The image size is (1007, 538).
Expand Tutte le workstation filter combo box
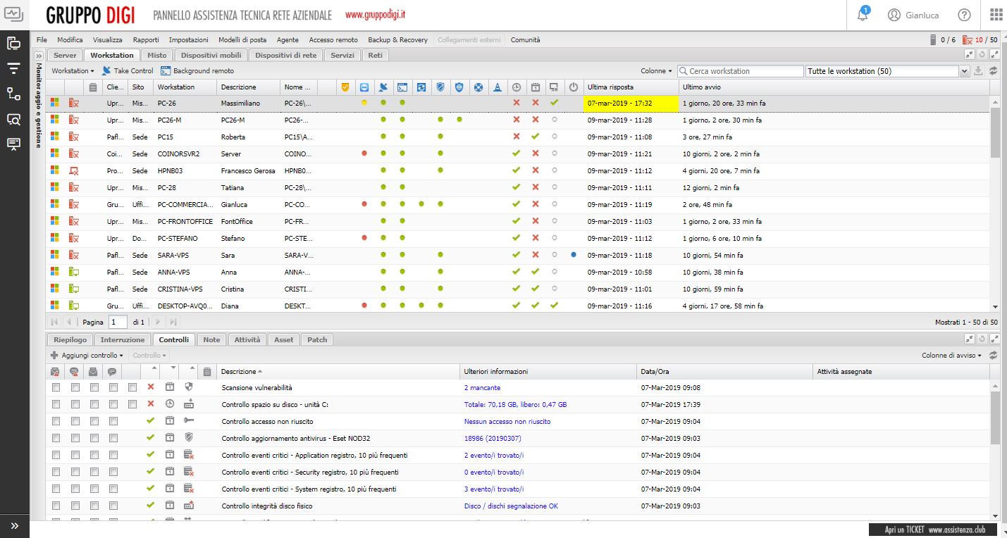point(964,71)
